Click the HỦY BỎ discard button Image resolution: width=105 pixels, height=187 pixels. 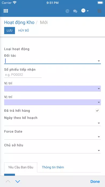point(24,31)
